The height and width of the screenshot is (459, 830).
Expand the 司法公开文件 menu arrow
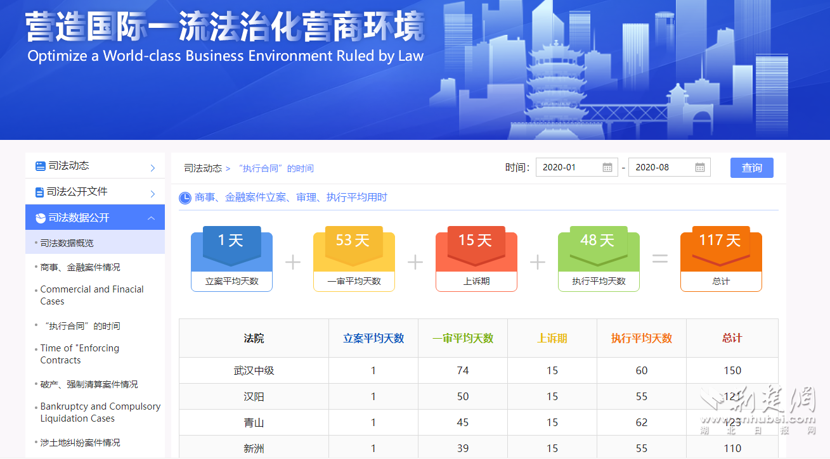[152, 194]
